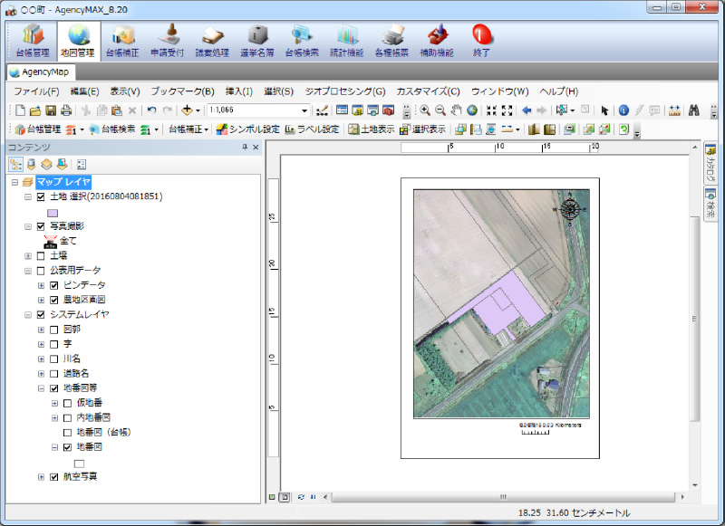Screen dimensions: 725x526
Task: Open the 台帳管理 ledger management module
Action: click(32, 40)
